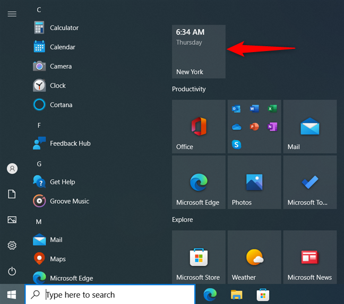Open the Microsoft News tile
The height and width of the screenshot is (304, 344).
(x=310, y=257)
